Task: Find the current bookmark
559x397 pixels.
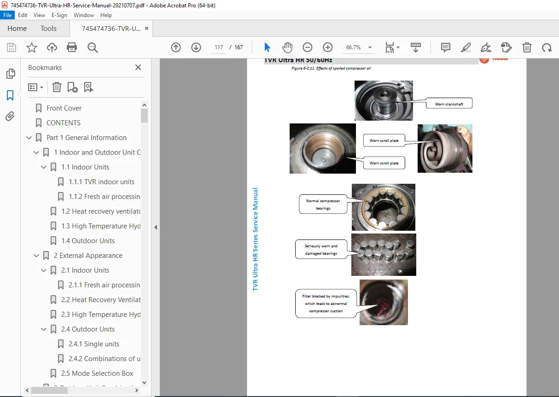Action: (88, 87)
